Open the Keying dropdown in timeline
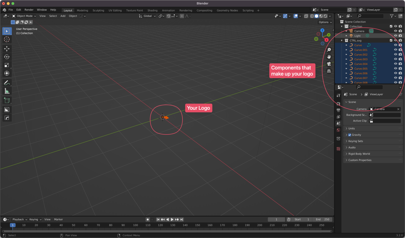 tap(35, 219)
